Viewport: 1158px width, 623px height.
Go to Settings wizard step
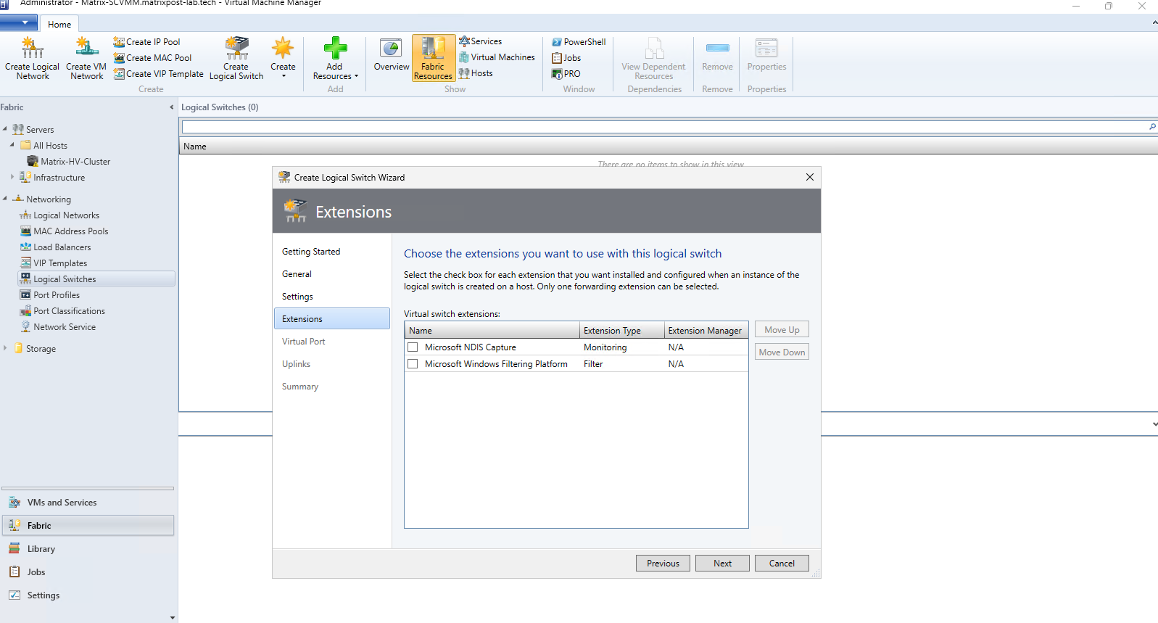click(x=297, y=297)
